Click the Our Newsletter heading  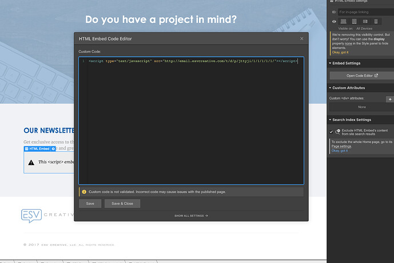[x=49, y=130]
